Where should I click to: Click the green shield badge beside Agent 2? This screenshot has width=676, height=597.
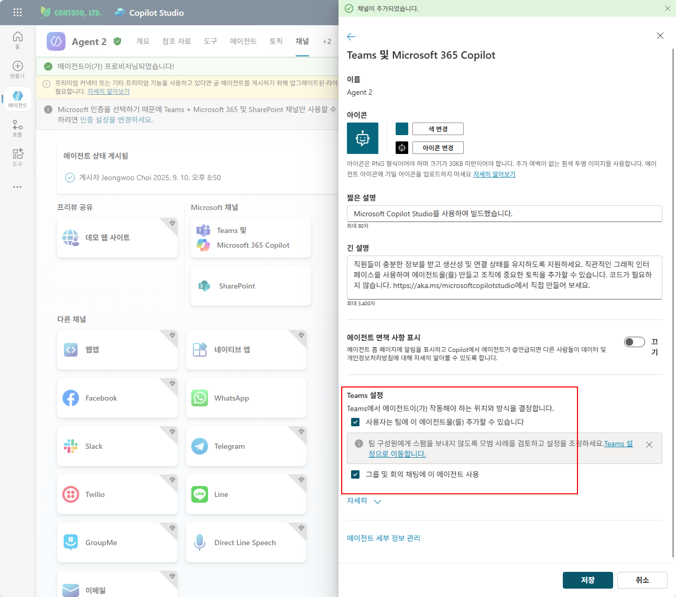(x=117, y=41)
